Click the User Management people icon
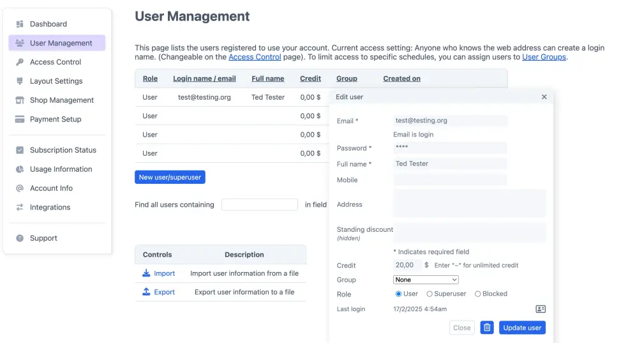Screen dimensions: 628x343 coord(20,43)
